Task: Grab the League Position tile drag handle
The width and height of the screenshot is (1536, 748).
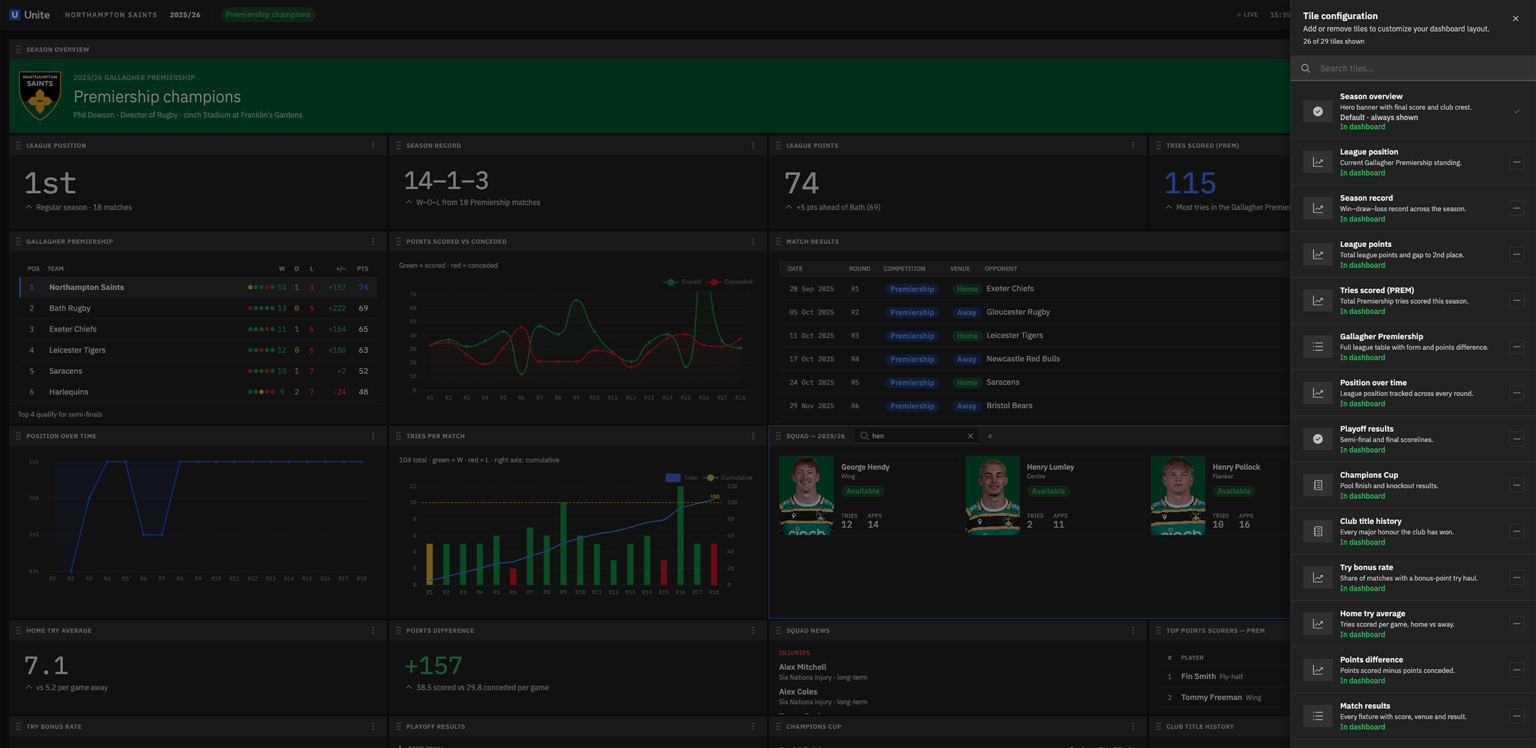Action: click(18, 146)
